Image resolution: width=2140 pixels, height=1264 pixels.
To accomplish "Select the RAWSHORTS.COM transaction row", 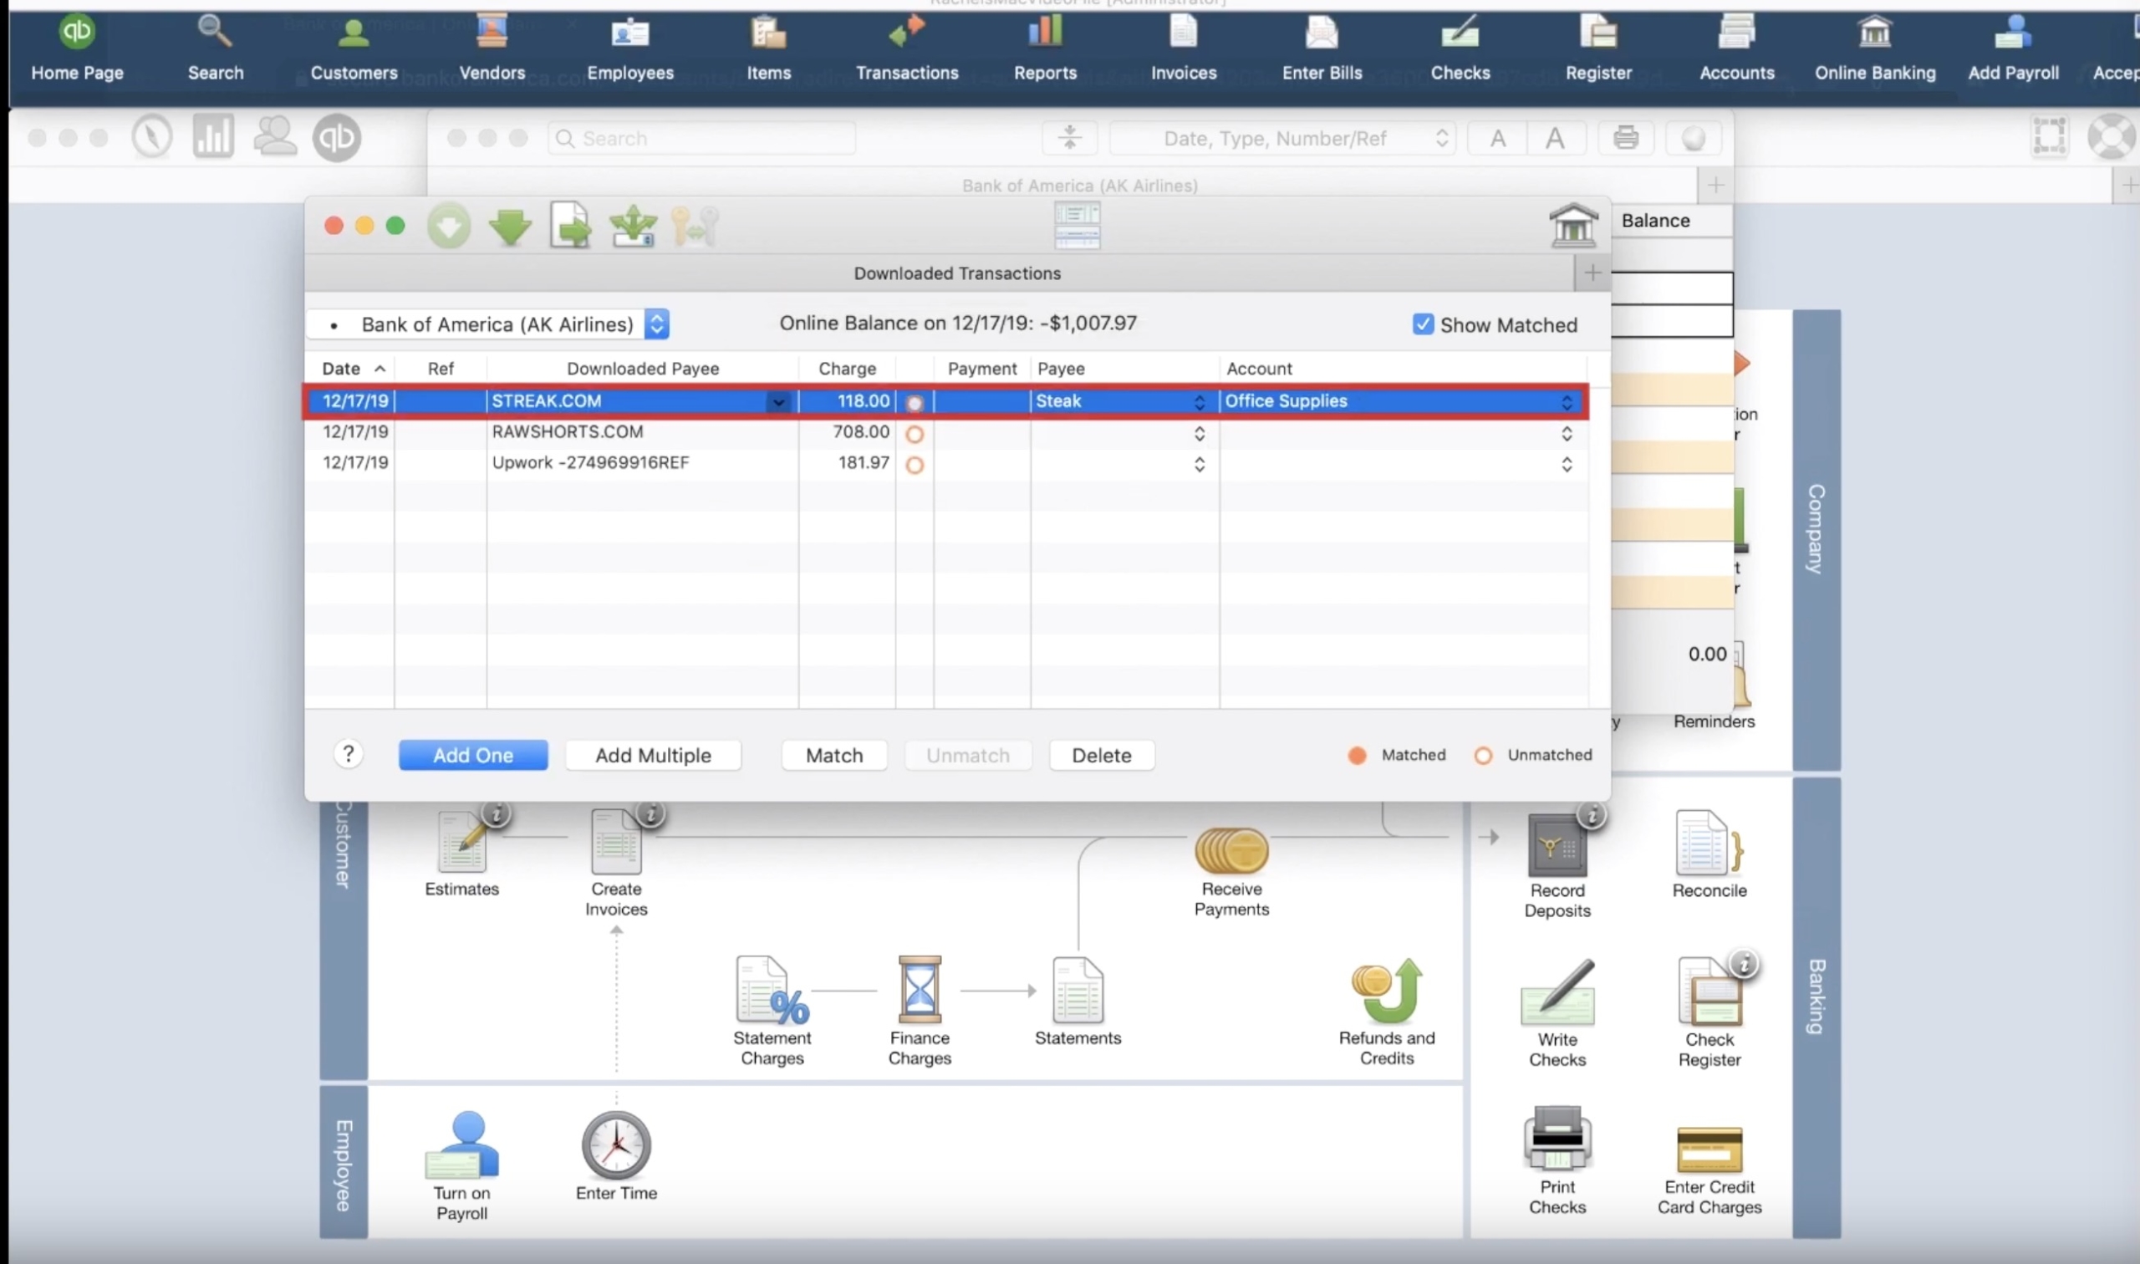I will (x=945, y=434).
